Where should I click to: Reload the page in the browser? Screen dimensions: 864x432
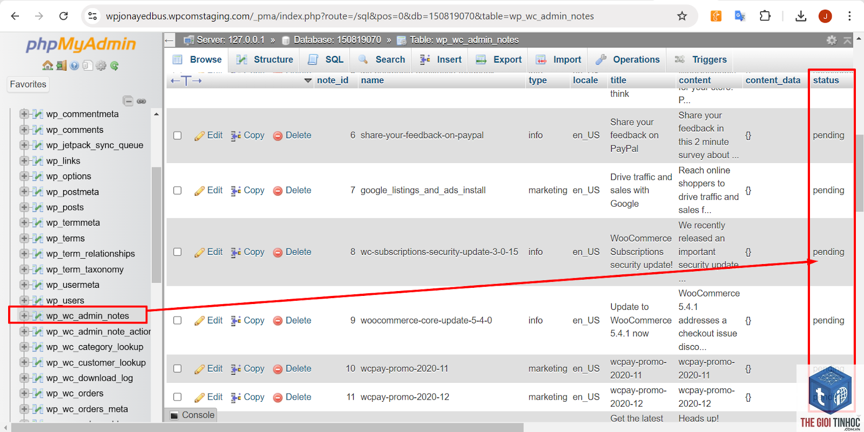tap(64, 16)
